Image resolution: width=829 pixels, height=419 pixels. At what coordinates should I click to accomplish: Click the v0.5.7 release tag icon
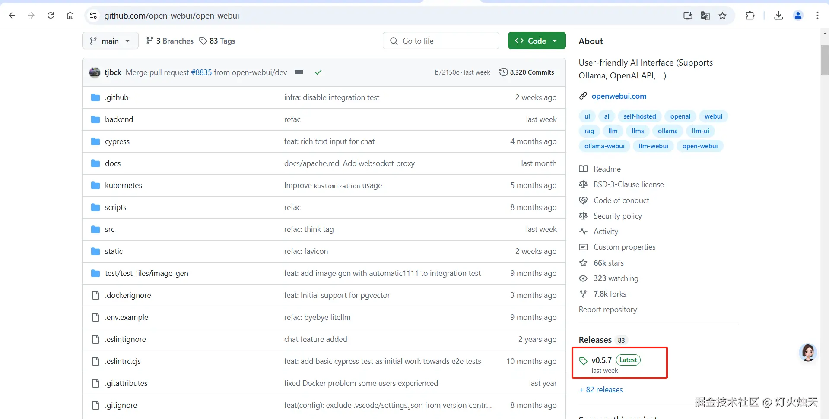583,361
